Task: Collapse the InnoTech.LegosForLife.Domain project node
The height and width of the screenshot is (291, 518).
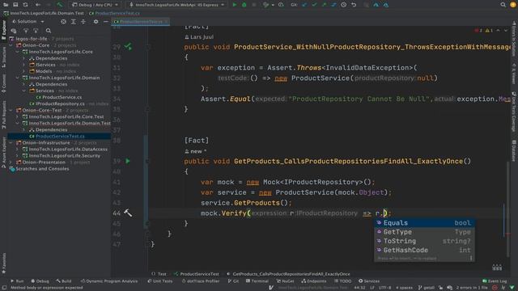Action: 18,78
